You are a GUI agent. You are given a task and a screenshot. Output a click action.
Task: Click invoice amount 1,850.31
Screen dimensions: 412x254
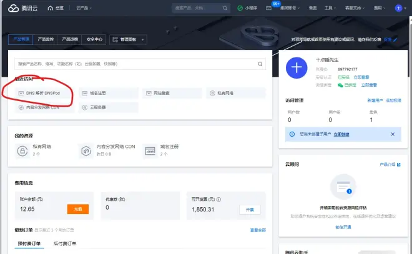tap(203, 209)
